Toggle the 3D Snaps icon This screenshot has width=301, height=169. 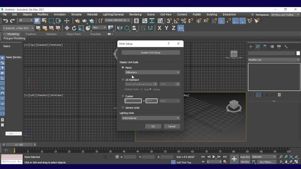[x=169, y=21]
